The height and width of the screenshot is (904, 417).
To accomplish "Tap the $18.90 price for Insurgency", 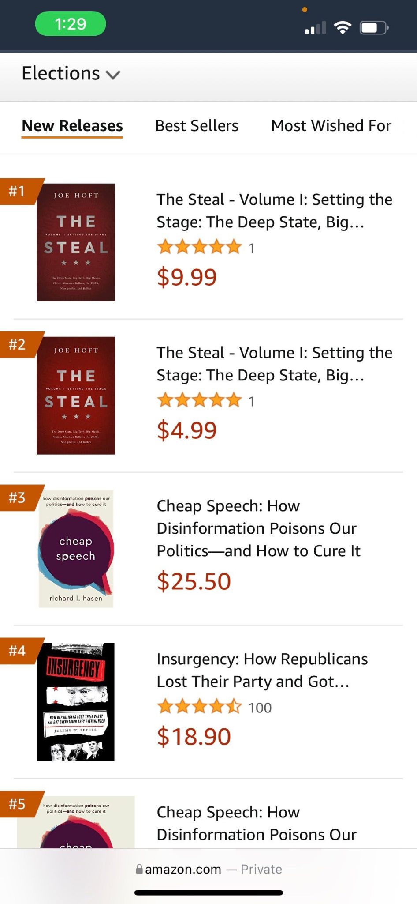I will coord(194,736).
